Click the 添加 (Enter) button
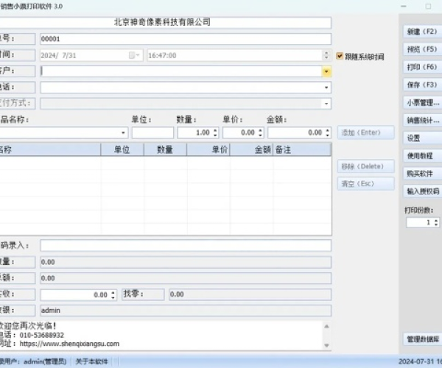The image size is (442, 368). click(x=366, y=132)
